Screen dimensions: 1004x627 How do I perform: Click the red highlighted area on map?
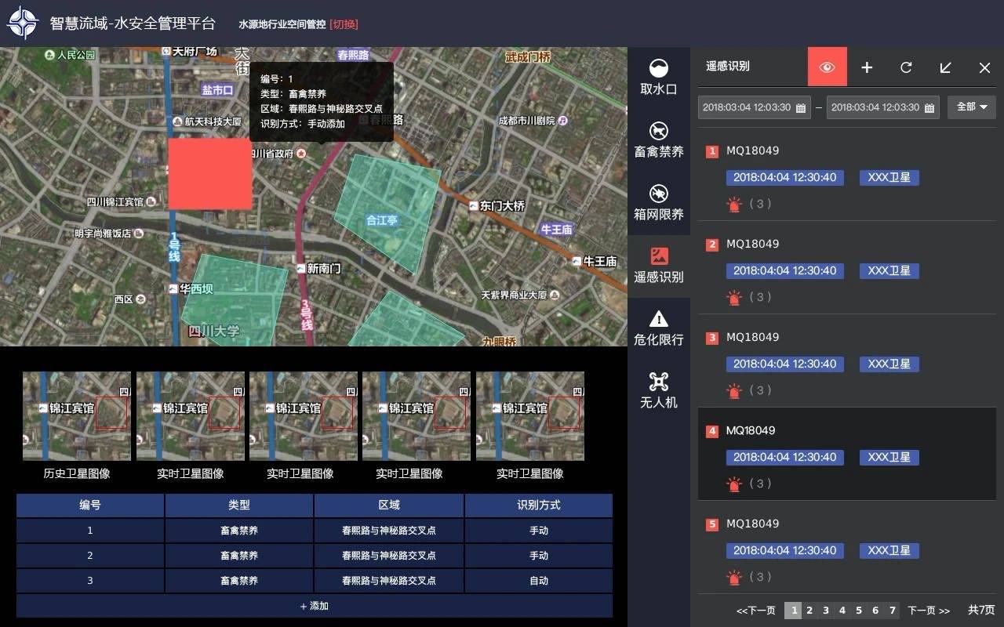pos(210,174)
